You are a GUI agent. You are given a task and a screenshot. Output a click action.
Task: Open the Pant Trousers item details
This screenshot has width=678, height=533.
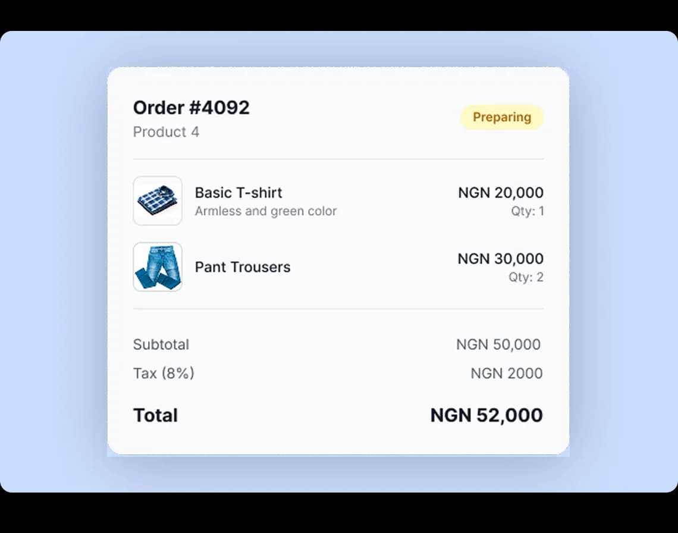pyautogui.click(x=242, y=267)
